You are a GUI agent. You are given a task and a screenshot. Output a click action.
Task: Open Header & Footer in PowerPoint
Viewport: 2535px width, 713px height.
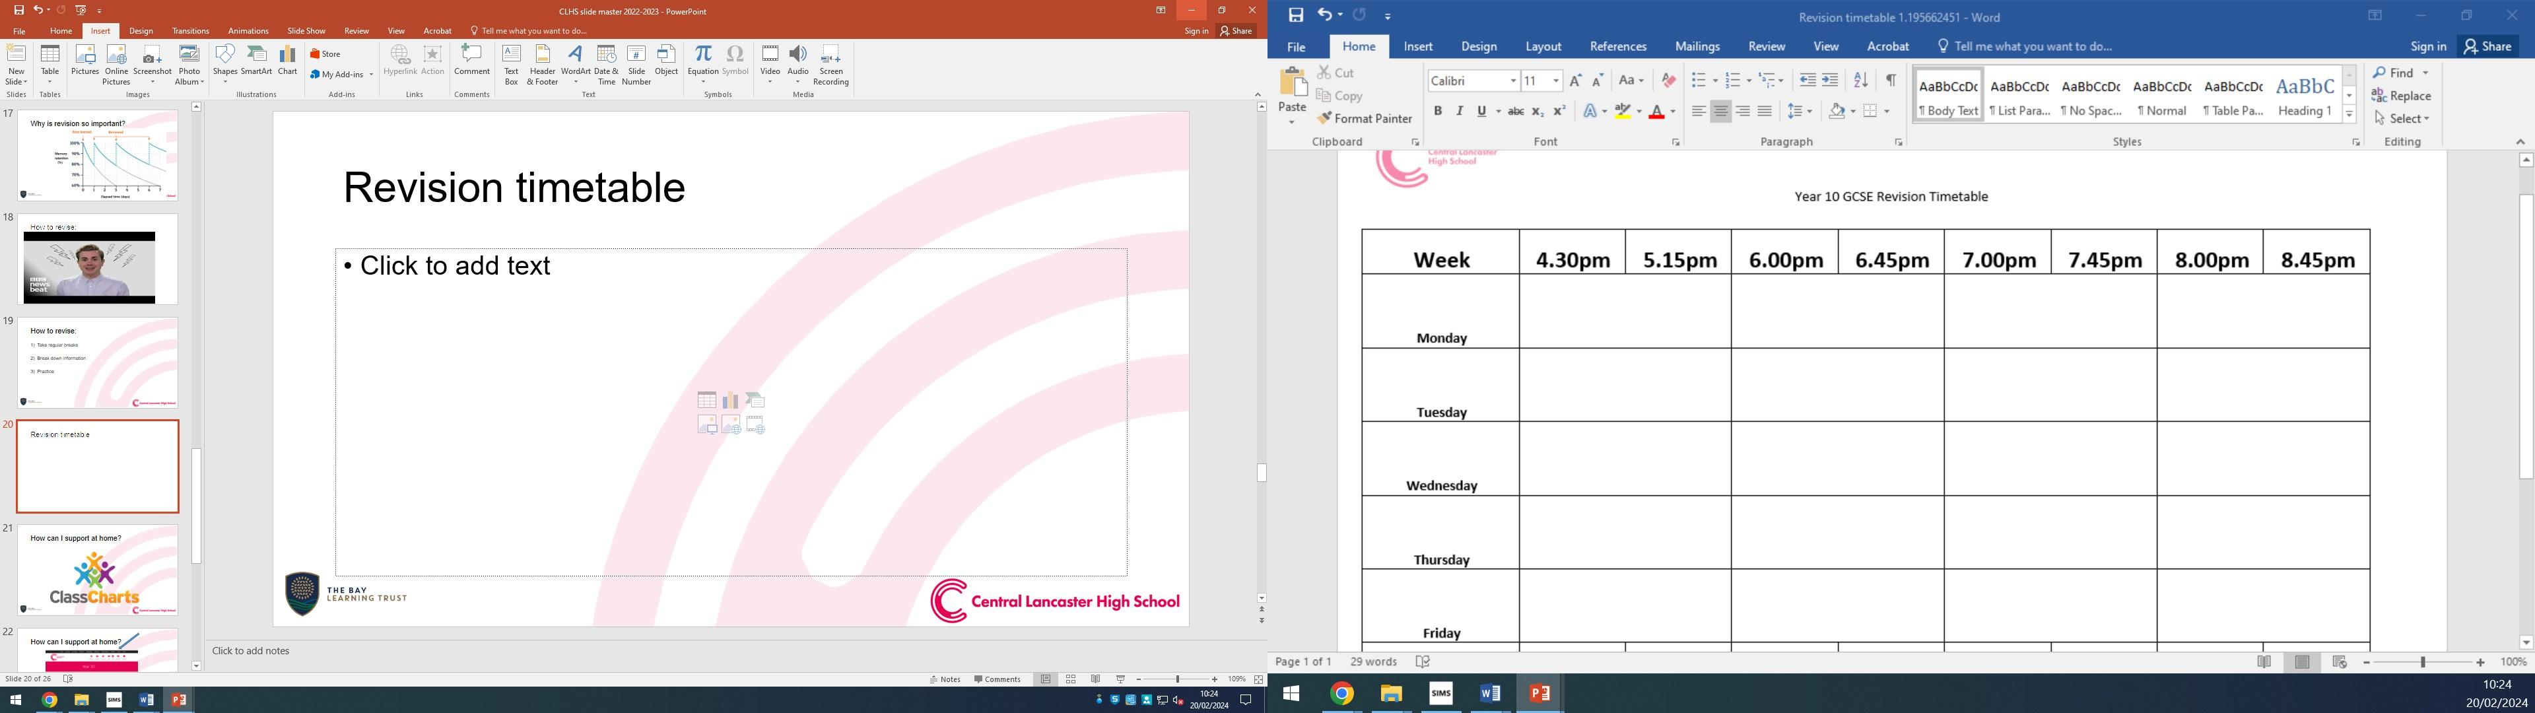click(542, 65)
